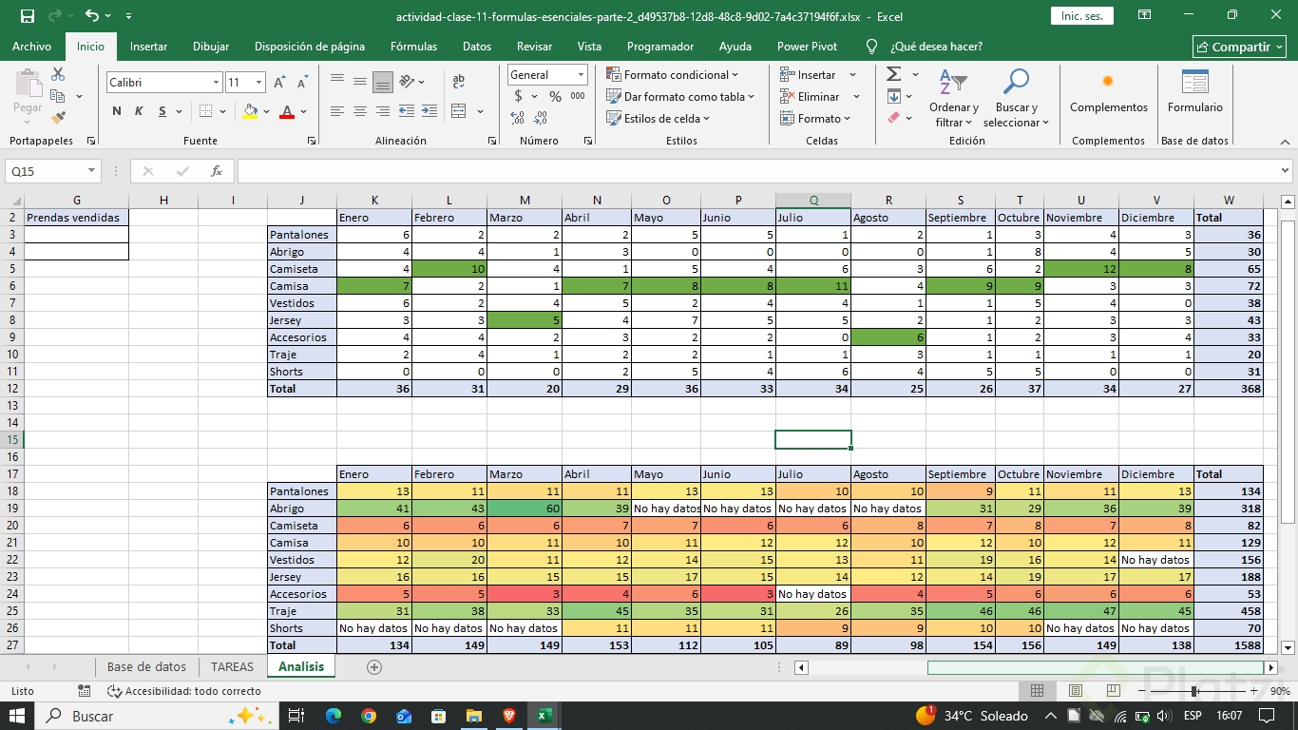Click the Compartir button
The height and width of the screenshot is (730, 1298).
pos(1239,47)
